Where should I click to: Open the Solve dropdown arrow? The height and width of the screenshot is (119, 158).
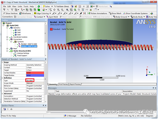pyautogui.click(x=52, y=7)
